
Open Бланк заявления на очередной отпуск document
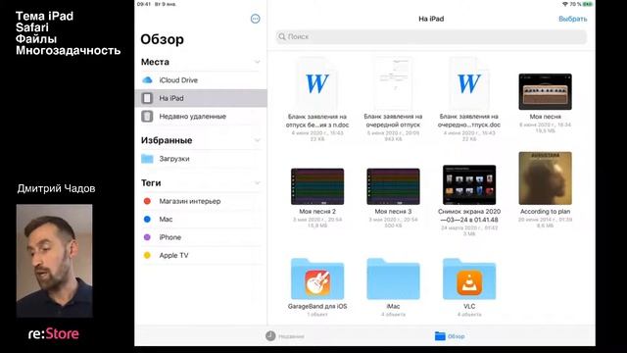(x=393, y=83)
